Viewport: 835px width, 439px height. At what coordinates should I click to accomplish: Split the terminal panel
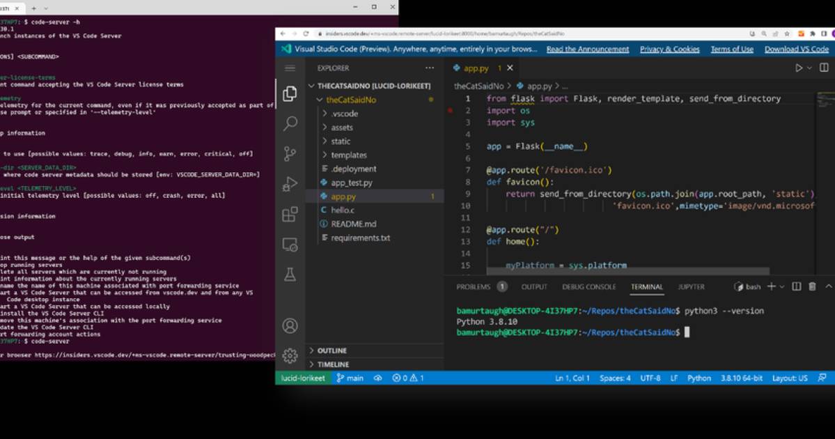click(797, 287)
